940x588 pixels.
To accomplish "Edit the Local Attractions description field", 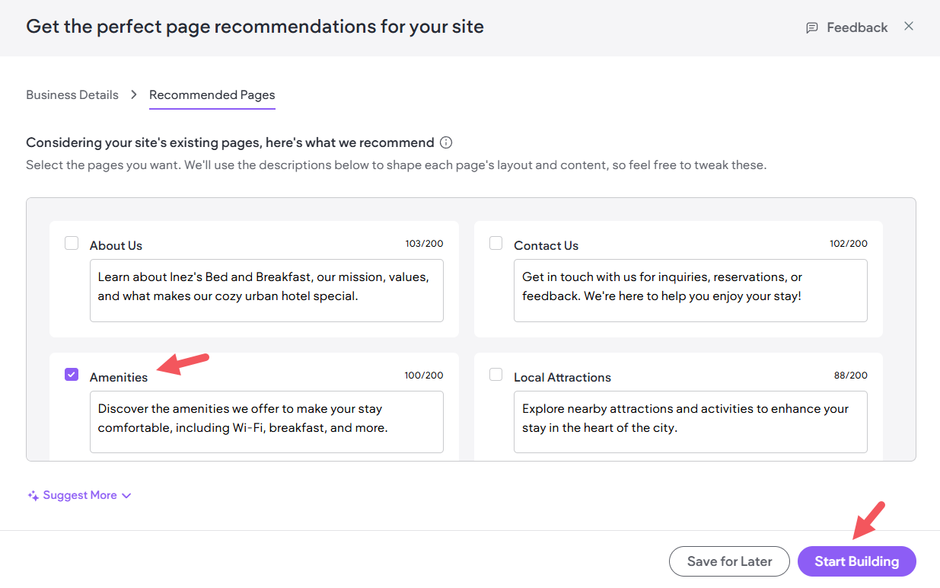I will (690, 422).
